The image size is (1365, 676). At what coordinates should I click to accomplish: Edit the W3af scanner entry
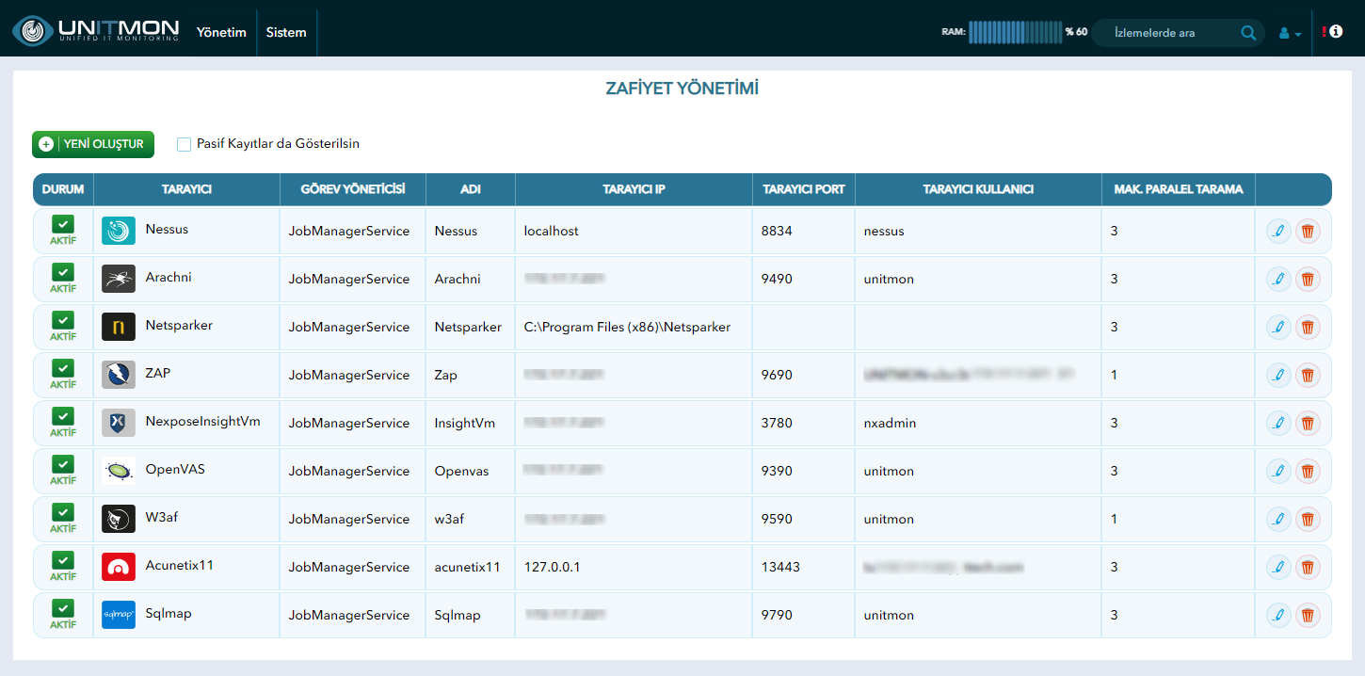tap(1277, 519)
